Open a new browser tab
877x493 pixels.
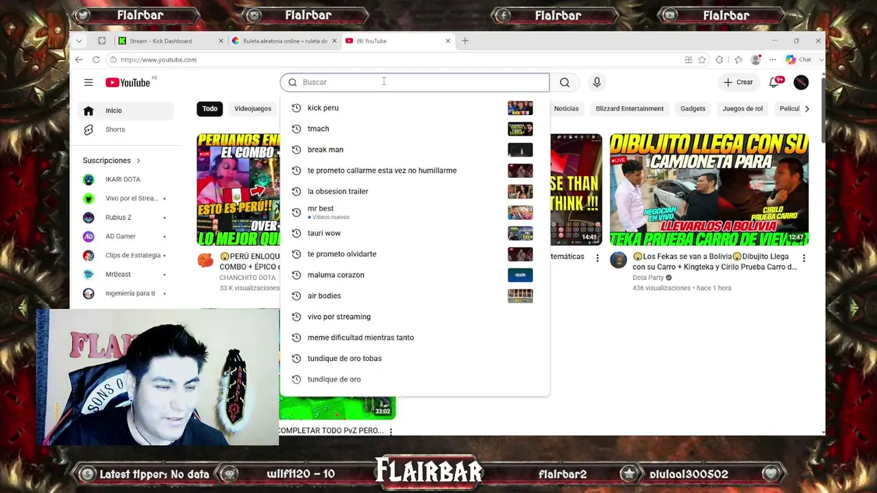tap(465, 41)
